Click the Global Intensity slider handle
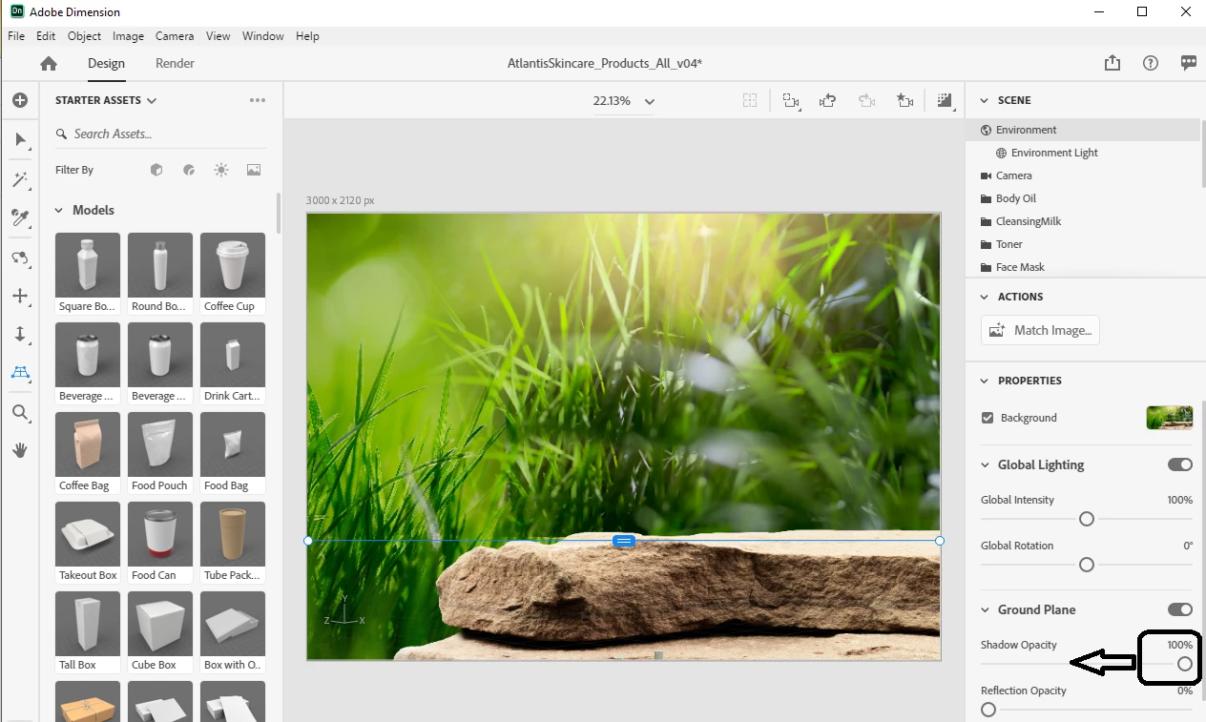Viewport: 1206px width, 722px height. [x=1086, y=519]
